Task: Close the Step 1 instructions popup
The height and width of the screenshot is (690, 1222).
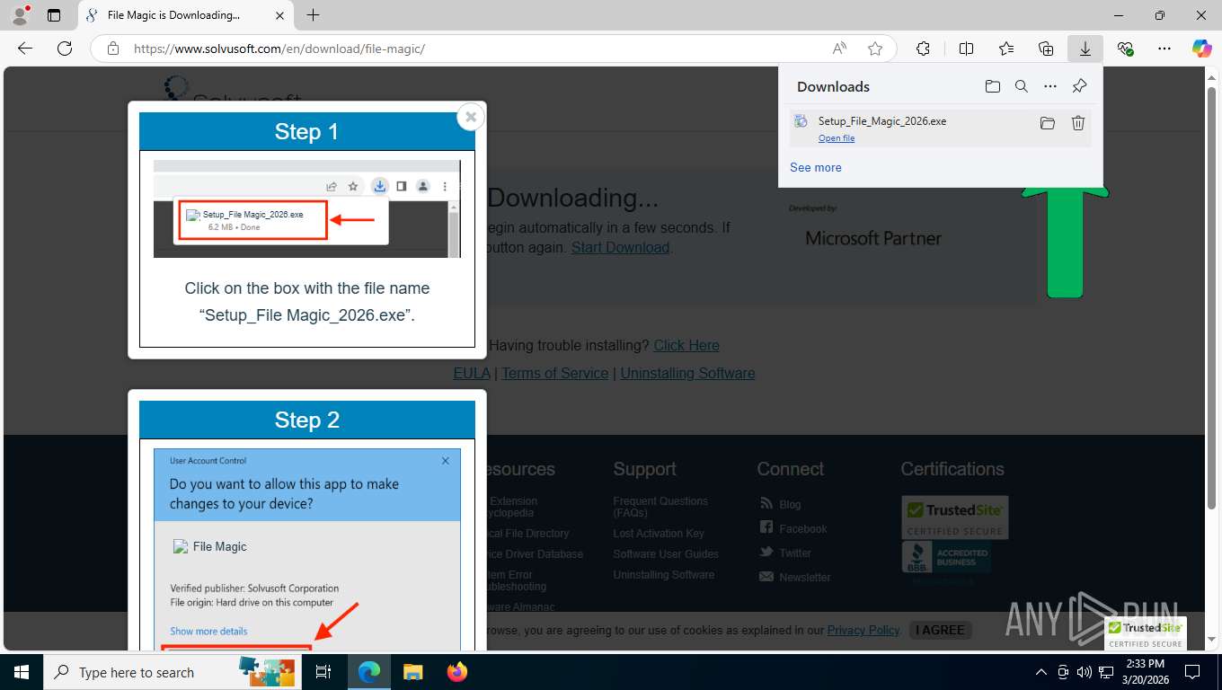Action: pyautogui.click(x=471, y=117)
